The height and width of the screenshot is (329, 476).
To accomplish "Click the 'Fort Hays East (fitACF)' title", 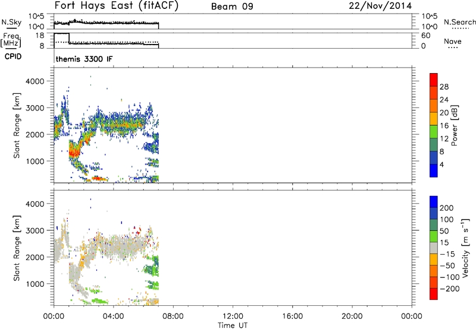I will 116,5.
